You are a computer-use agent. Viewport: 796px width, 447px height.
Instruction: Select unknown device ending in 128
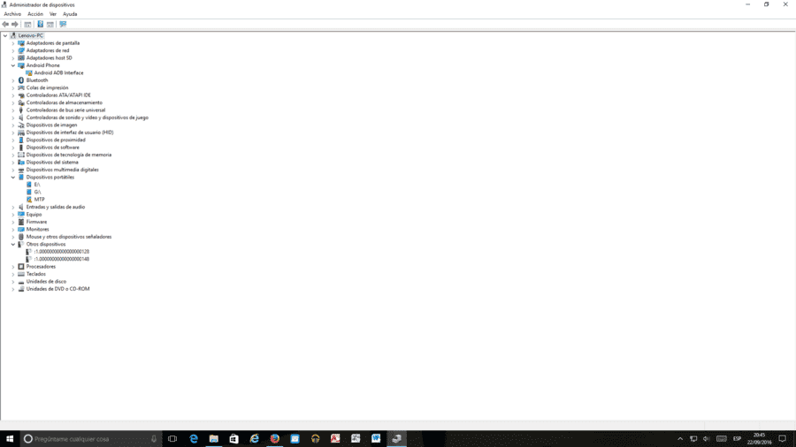tap(61, 252)
